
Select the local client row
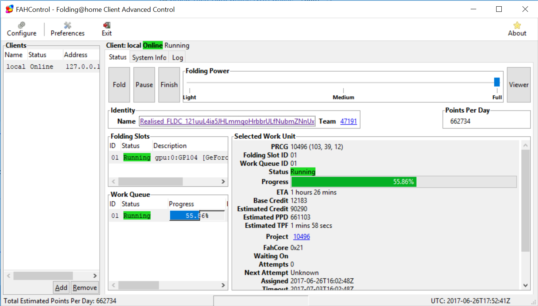click(52, 67)
